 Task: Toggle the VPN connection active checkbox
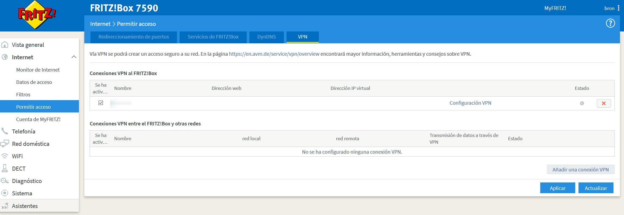[101, 103]
